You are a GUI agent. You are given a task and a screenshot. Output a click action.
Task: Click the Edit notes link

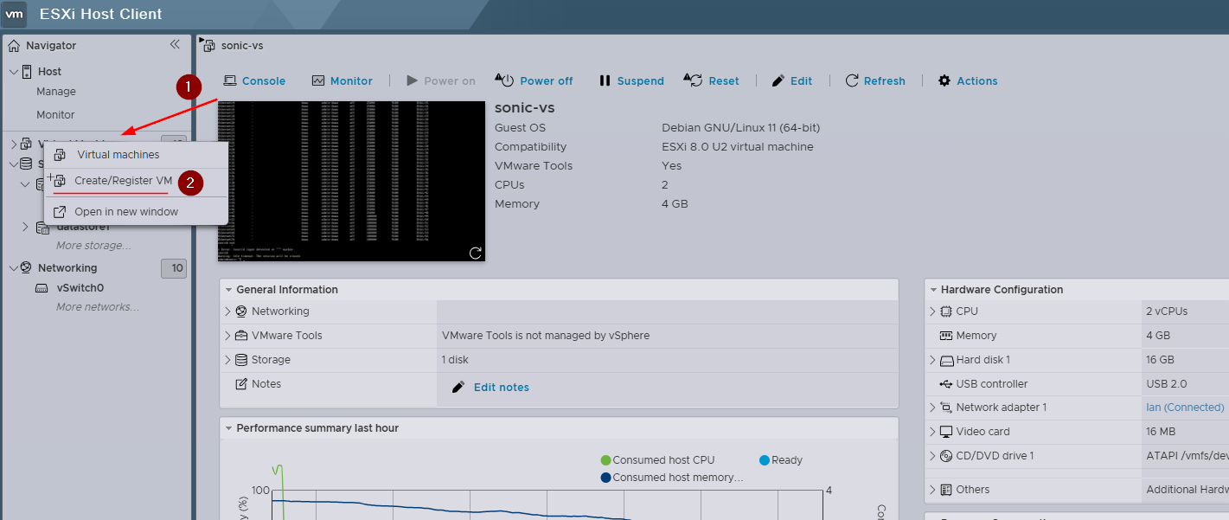coord(502,388)
